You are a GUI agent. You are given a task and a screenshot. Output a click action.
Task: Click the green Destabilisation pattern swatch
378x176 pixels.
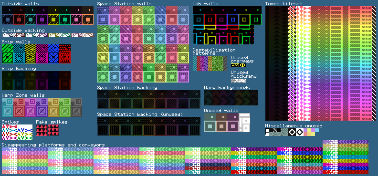(218, 63)
